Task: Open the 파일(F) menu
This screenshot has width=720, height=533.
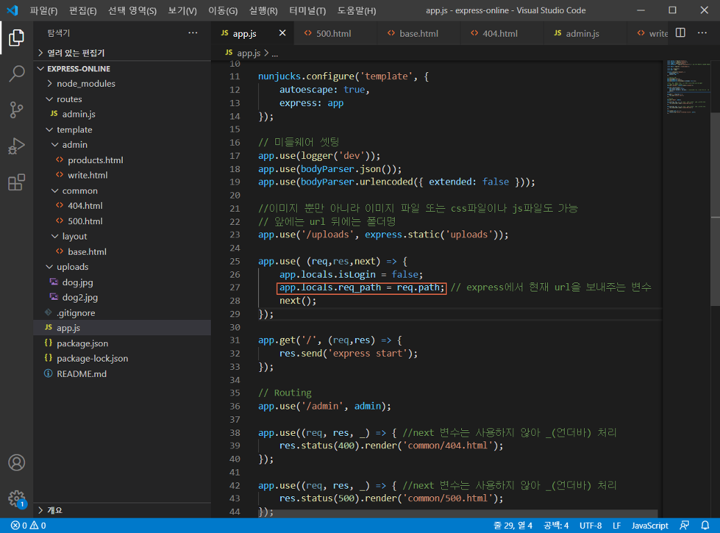Action: coord(44,10)
